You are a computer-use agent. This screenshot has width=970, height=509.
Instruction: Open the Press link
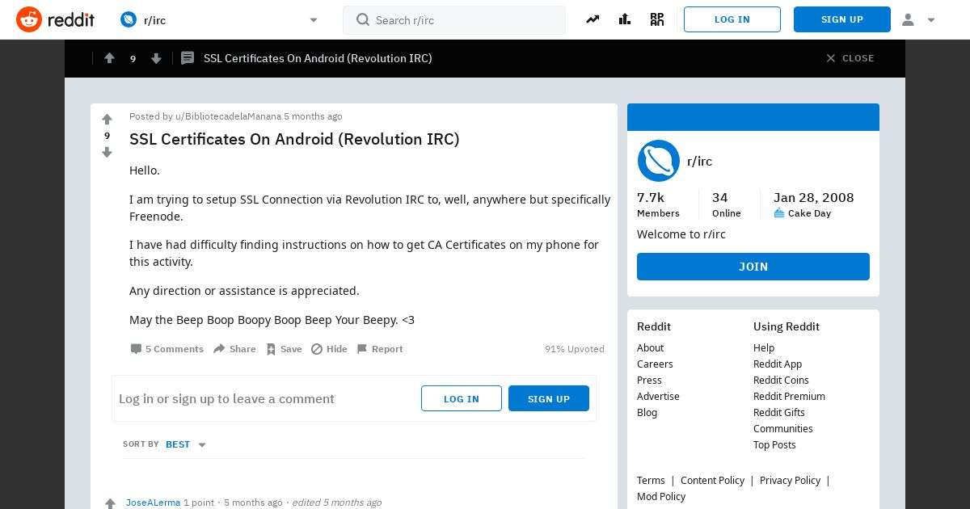[x=649, y=380]
